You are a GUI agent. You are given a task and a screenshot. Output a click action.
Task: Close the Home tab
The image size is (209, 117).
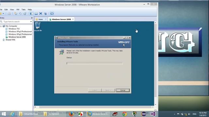tap(46, 19)
